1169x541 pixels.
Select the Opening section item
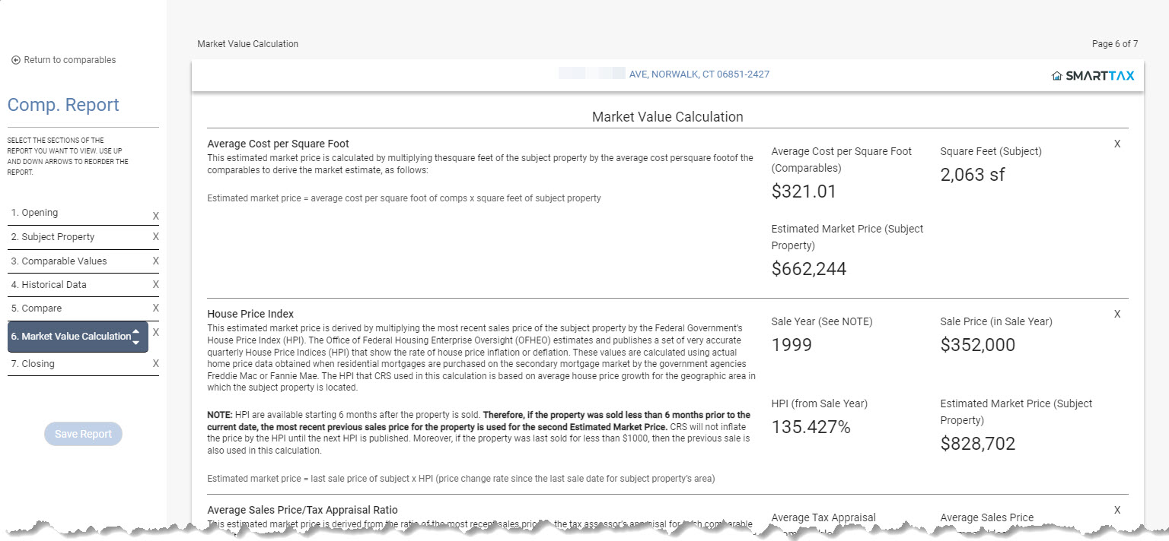pos(34,213)
